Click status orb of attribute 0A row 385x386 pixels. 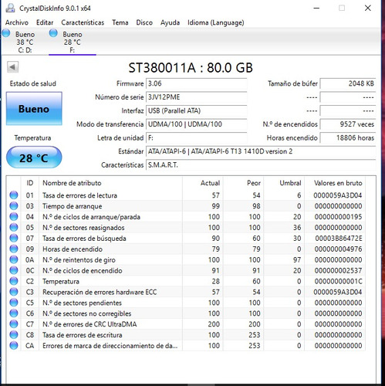(x=14, y=259)
